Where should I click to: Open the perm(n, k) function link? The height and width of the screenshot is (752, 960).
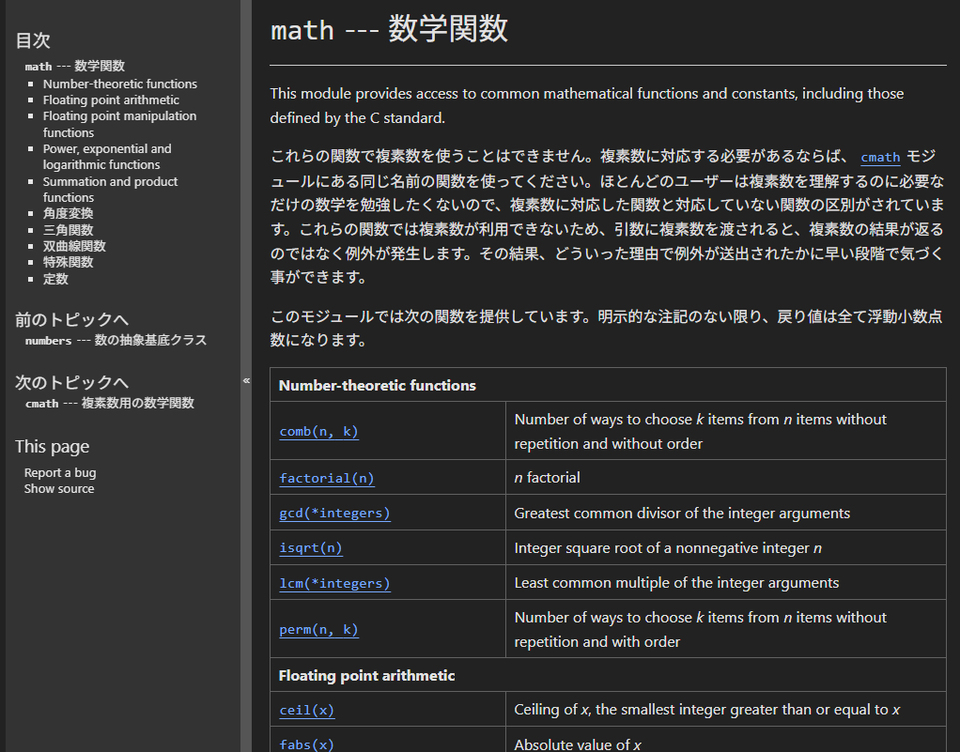(x=318, y=630)
